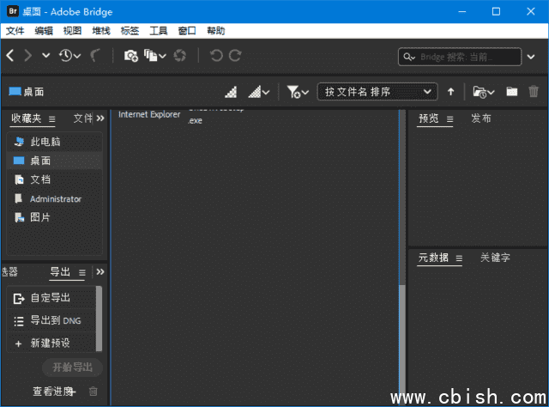
Task: Show more tabs in export panel
Action: pos(100,271)
